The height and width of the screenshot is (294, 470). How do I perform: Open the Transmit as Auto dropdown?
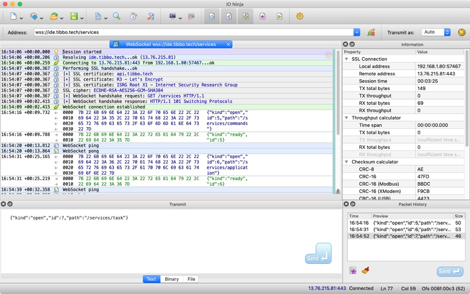click(436, 32)
